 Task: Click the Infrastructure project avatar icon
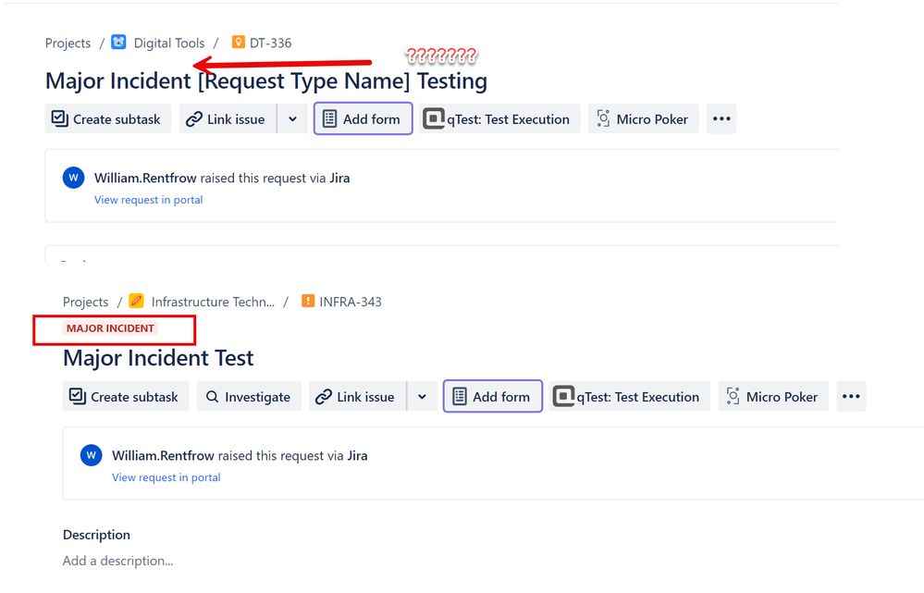pyautogui.click(x=136, y=302)
